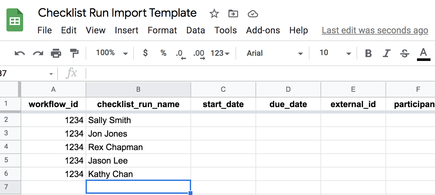Select column C header

(223, 89)
